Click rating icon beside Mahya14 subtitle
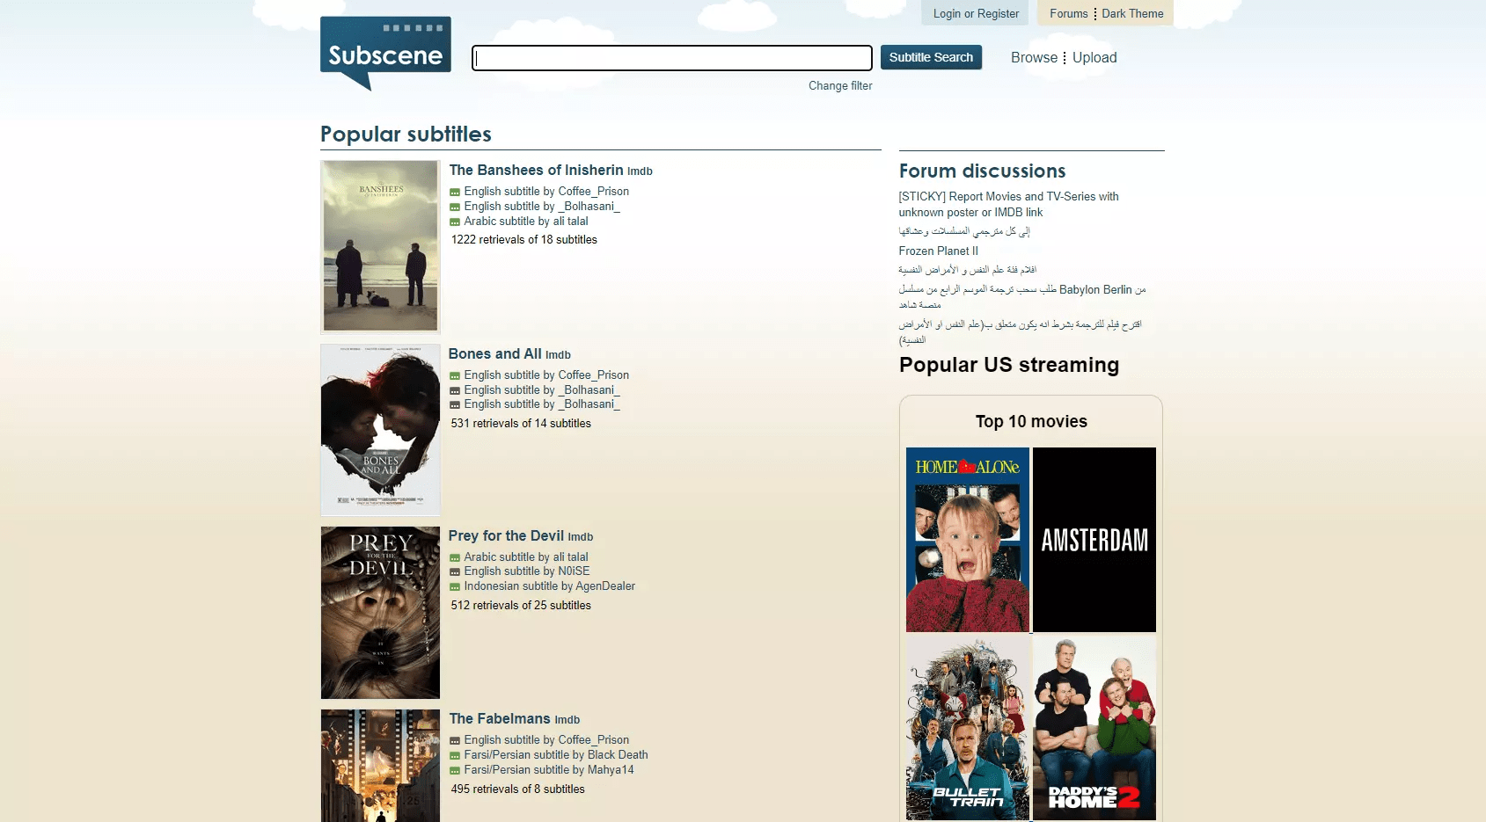1486x822 pixels. click(x=455, y=771)
